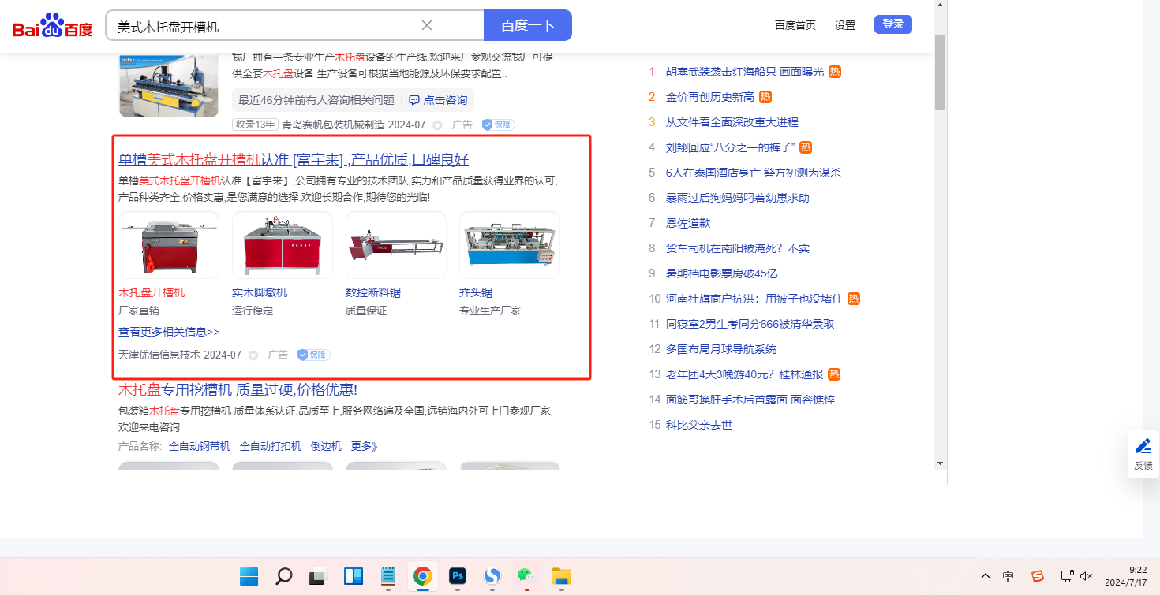Open hot search 科比父亲去世
This screenshot has height=595, width=1160.
pos(699,425)
